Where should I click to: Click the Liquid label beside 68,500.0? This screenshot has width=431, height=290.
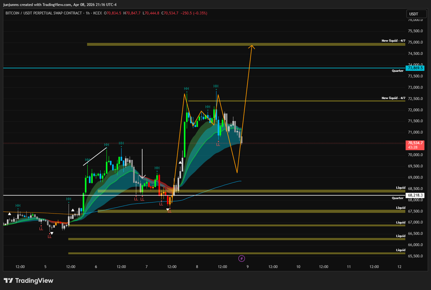pos(400,188)
